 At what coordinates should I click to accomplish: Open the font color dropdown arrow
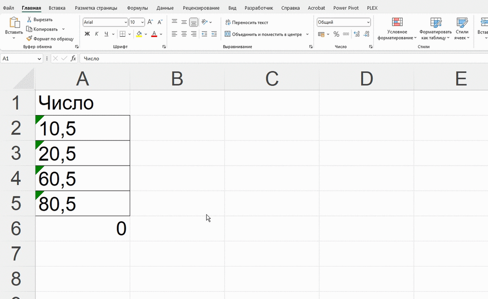(161, 34)
